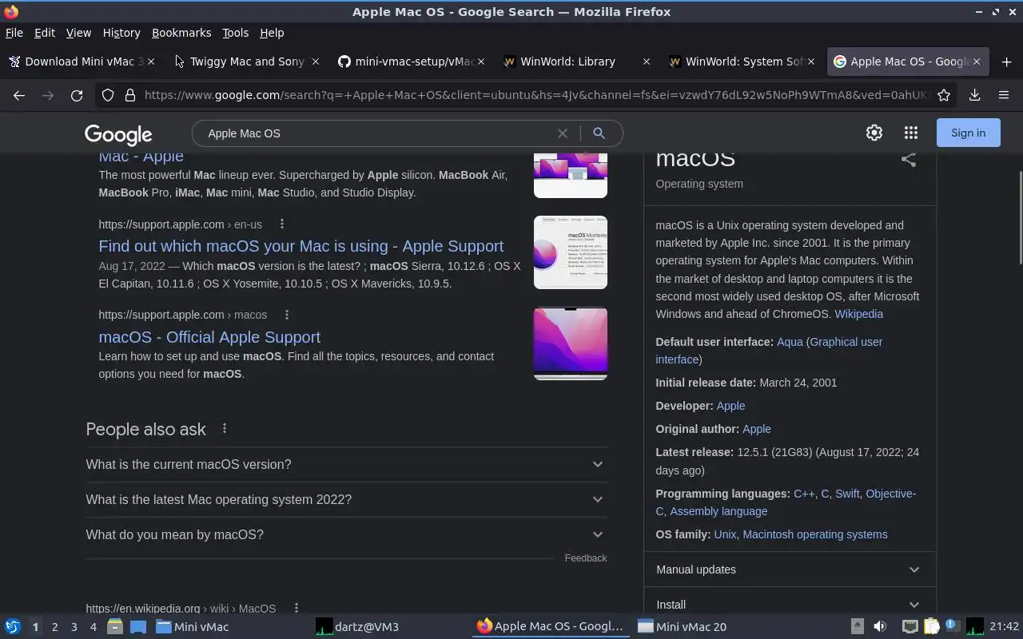Open the macOS Monterey About thumbnail
Image resolution: width=1023 pixels, height=639 pixels.
[571, 252]
